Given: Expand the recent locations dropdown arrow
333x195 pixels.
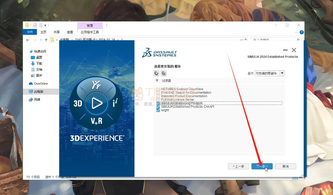Looking at the screenshot, I should [40, 40].
